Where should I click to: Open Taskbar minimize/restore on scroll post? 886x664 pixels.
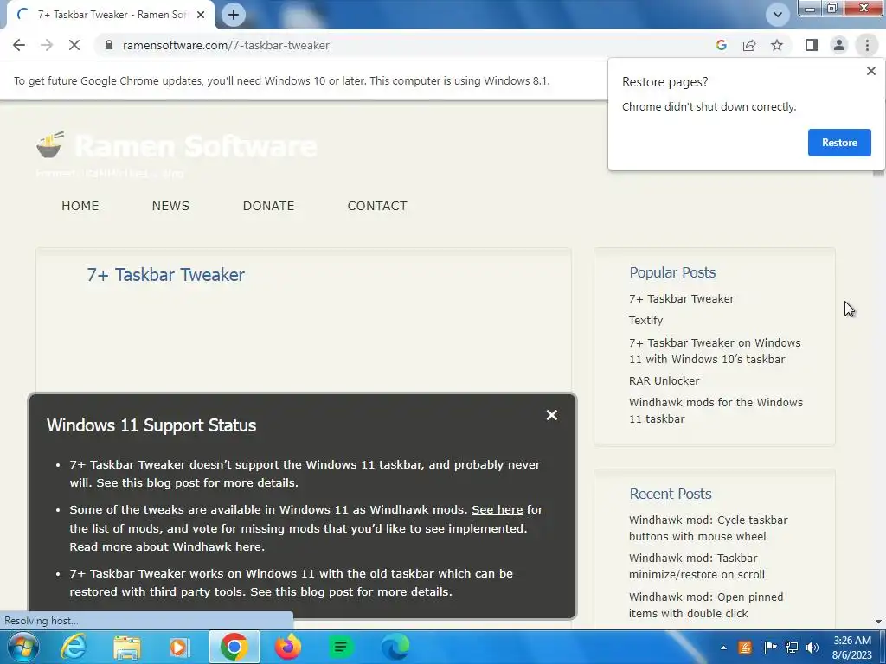pyautogui.click(x=697, y=565)
